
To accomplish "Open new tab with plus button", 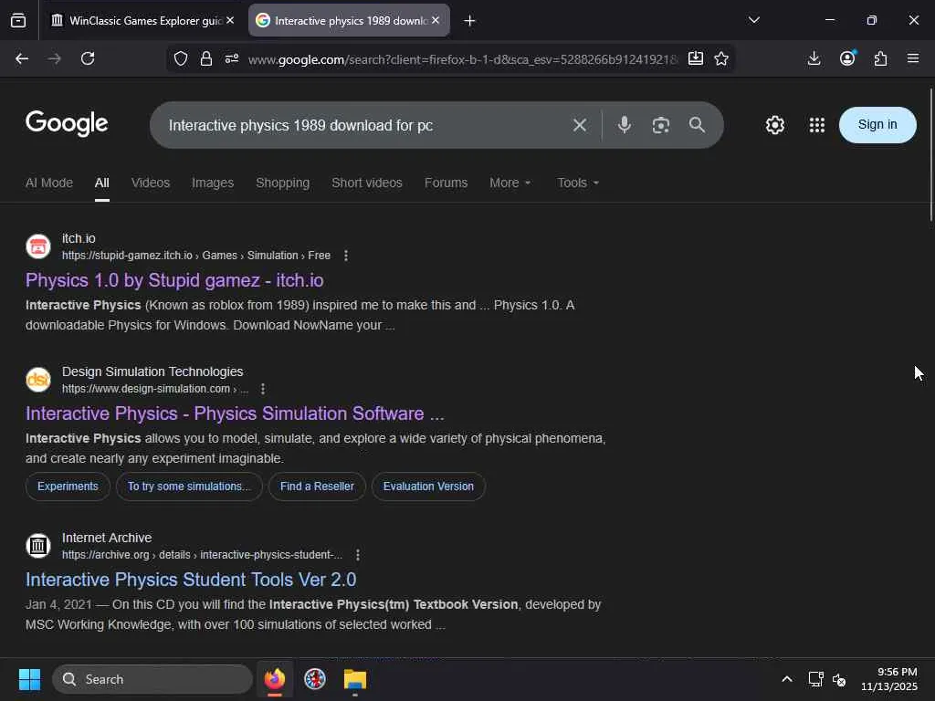I will click(x=470, y=21).
